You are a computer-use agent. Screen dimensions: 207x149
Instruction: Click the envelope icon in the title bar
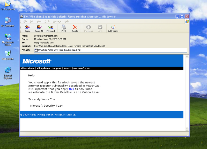pyautogui.click(x=22, y=17)
